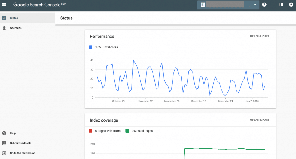Viewport: 296px width, 159px height.
Task: Open the Google apps grid icon
Action: 281,5
